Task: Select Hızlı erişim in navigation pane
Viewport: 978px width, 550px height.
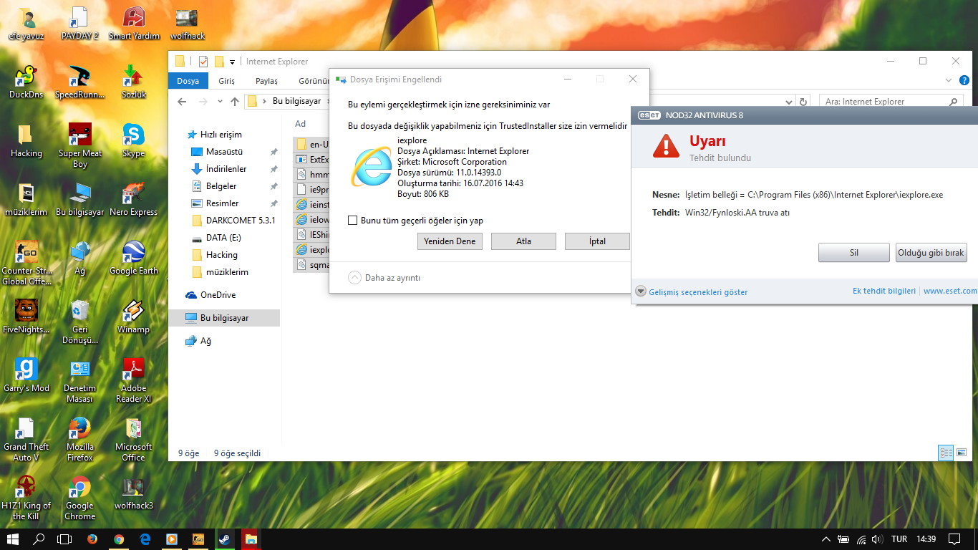Action: click(x=214, y=135)
